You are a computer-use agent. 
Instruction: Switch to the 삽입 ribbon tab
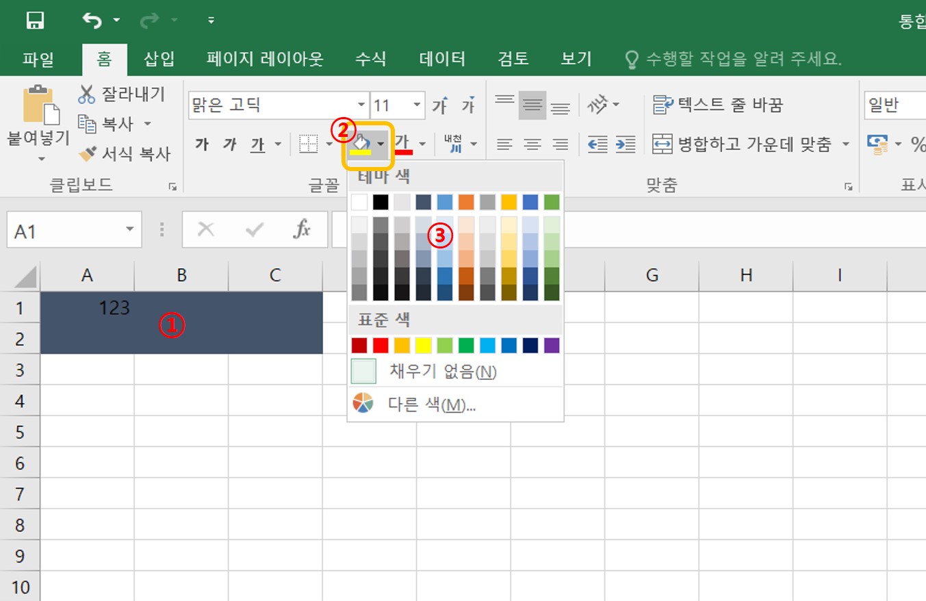point(158,59)
